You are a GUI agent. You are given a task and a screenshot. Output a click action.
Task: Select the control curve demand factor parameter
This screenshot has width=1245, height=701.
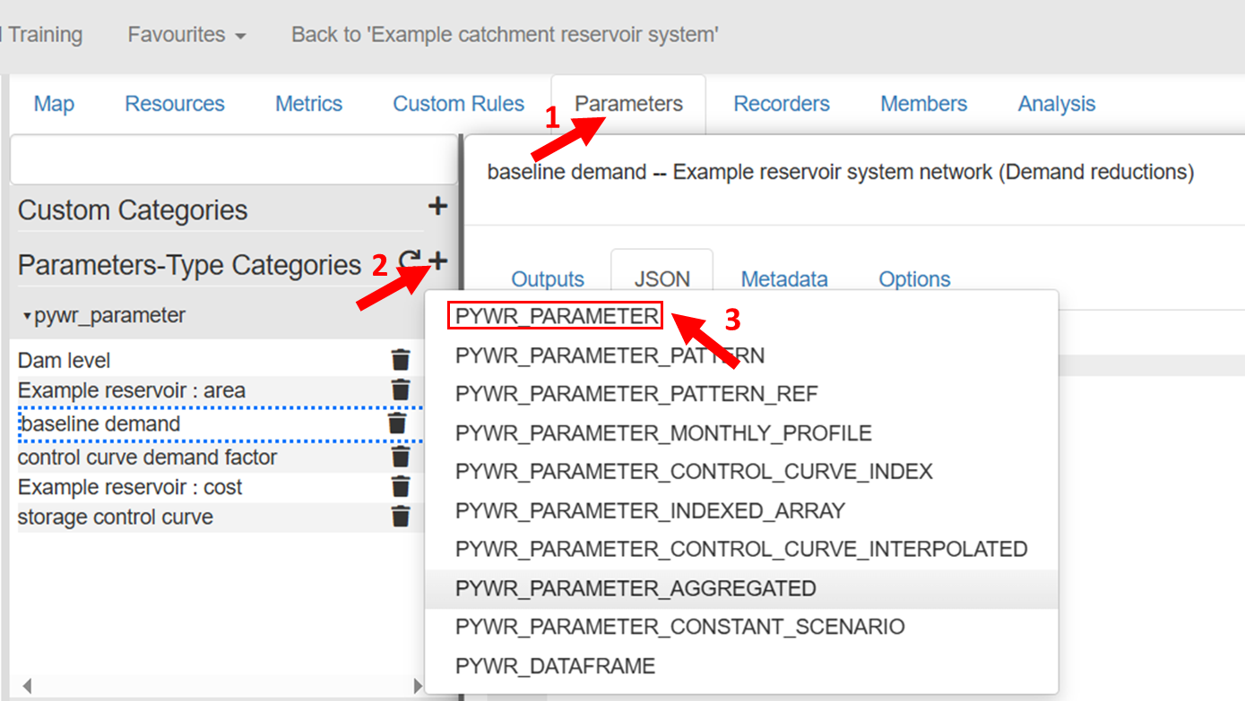[147, 457]
